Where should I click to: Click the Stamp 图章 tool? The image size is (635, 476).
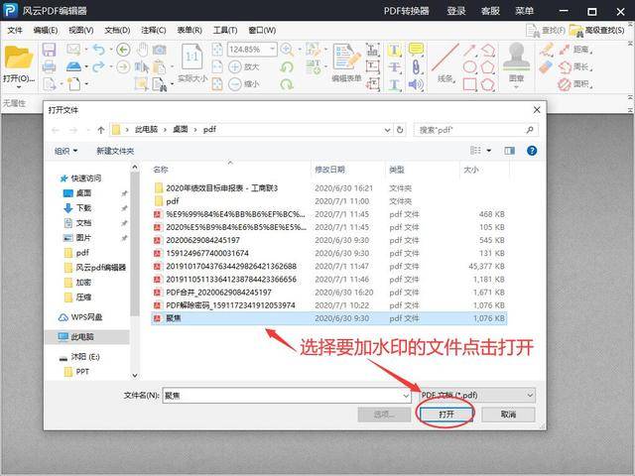pyautogui.click(x=516, y=62)
